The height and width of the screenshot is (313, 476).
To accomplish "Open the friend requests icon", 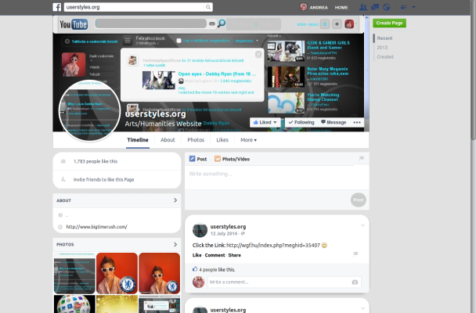I will 362,7.
